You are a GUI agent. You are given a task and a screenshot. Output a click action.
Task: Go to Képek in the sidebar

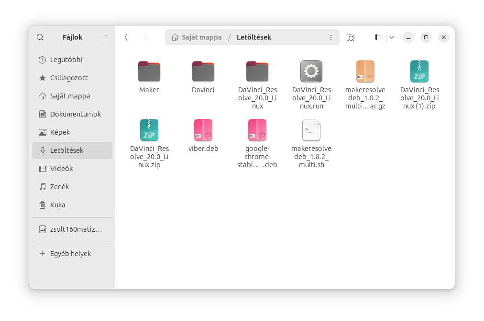tap(60, 132)
